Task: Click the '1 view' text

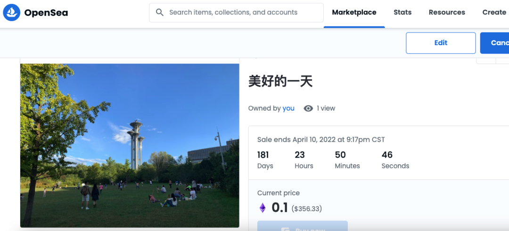Action: [326, 108]
